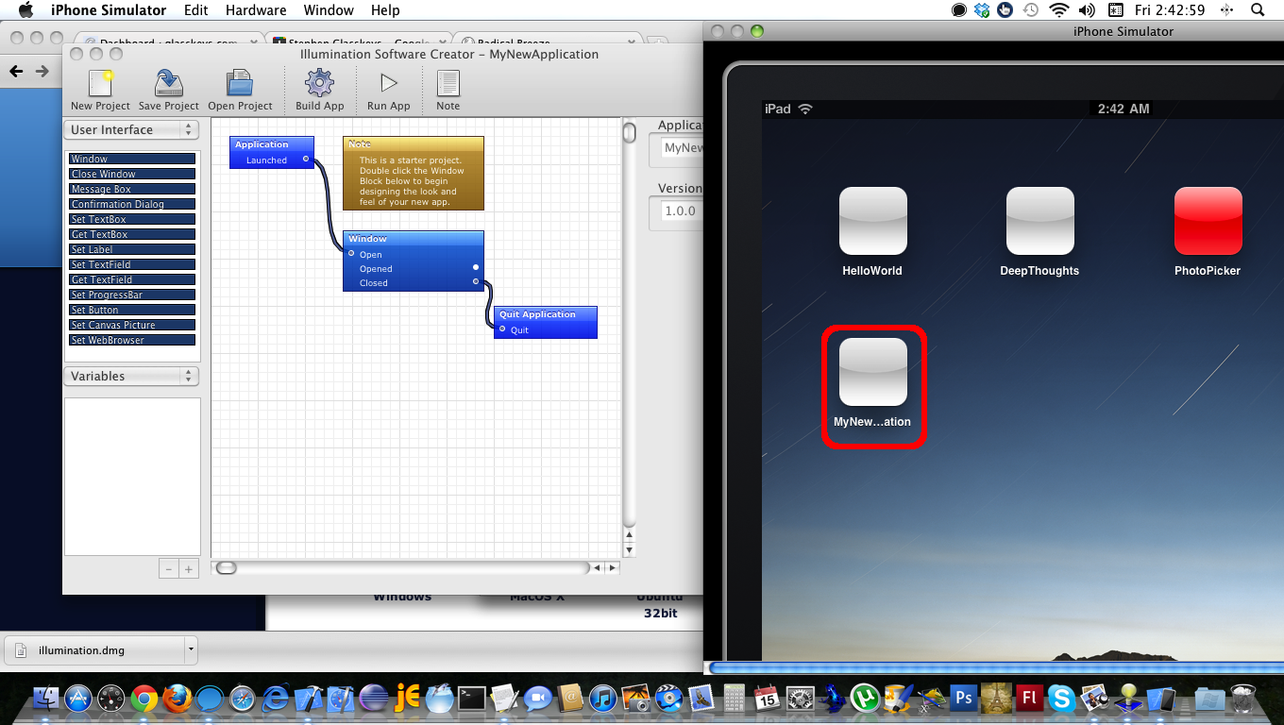Launch the PhotoPicker red app icon
The width and height of the screenshot is (1284, 725).
[x=1207, y=221]
